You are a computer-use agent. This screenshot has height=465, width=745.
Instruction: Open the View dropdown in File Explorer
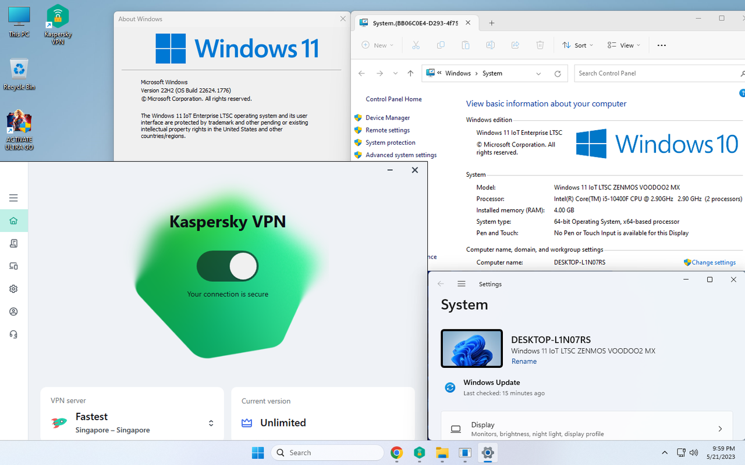point(623,45)
